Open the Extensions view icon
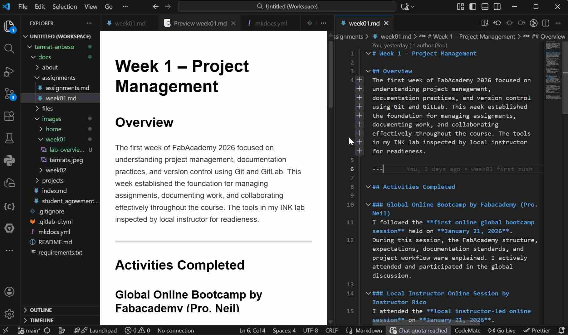 click(9, 116)
